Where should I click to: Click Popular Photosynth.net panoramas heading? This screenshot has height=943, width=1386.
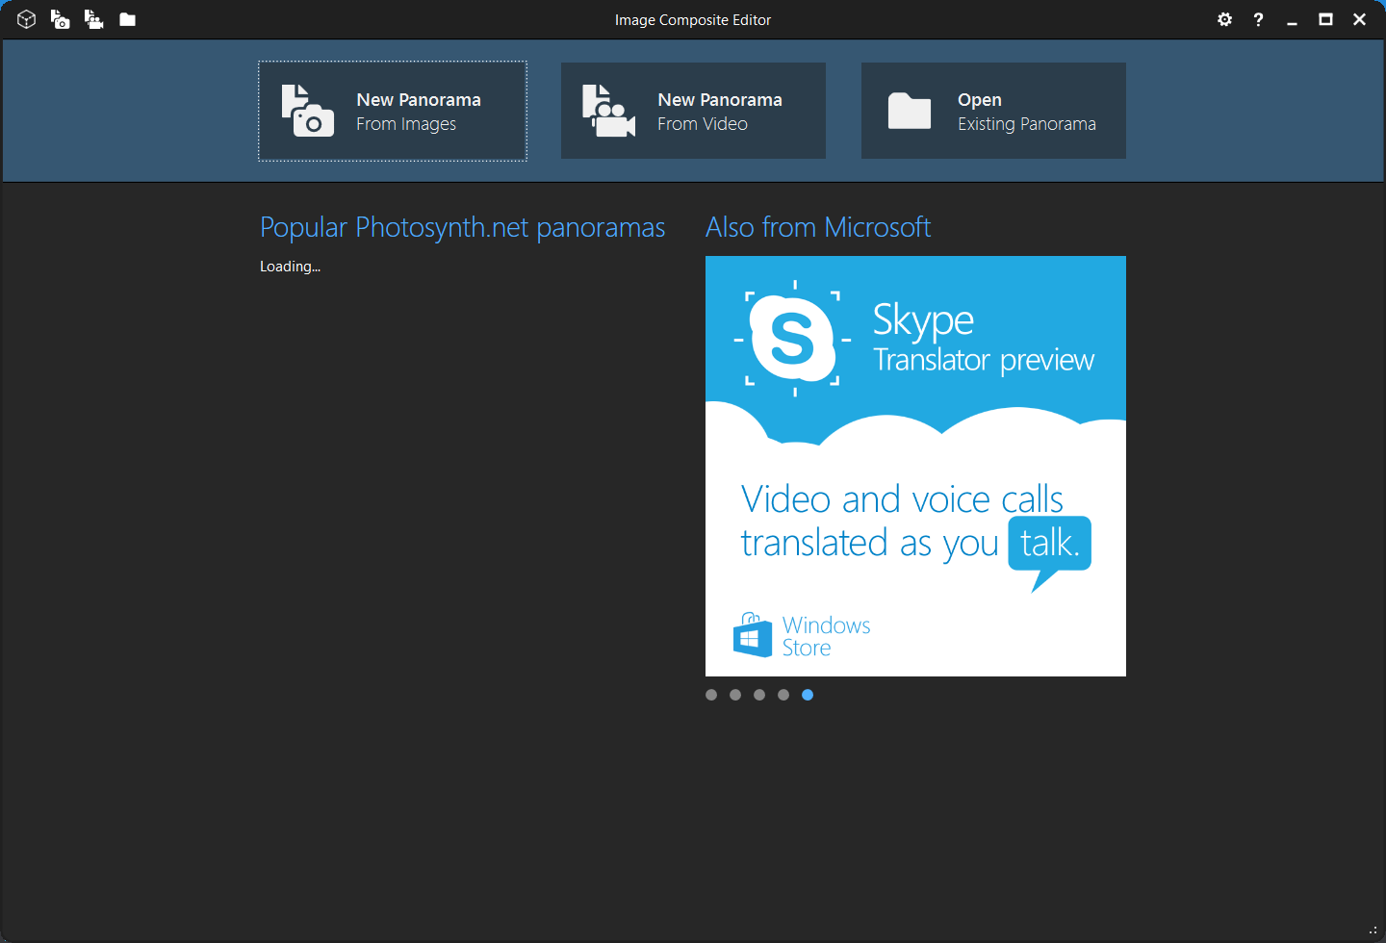(x=462, y=227)
